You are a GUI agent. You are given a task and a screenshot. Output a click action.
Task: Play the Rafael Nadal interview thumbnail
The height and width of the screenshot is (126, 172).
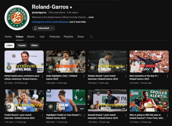24,61
